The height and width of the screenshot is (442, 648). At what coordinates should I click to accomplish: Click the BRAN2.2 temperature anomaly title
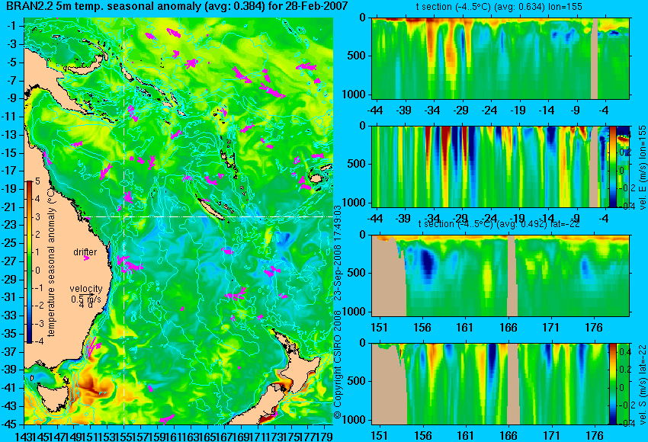pyautogui.click(x=174, y=6)
